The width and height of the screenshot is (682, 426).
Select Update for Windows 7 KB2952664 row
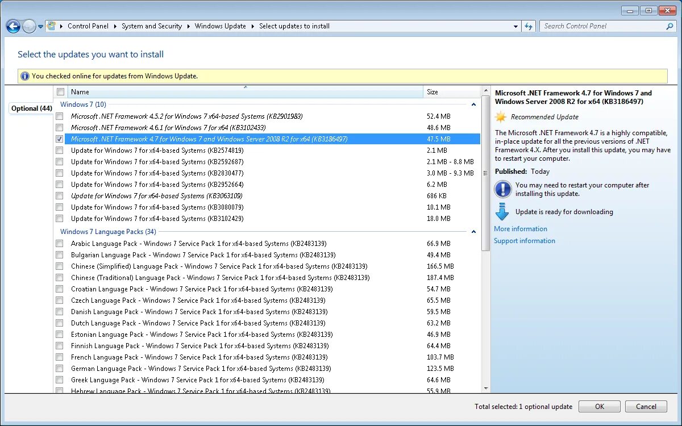pos(267,185)
